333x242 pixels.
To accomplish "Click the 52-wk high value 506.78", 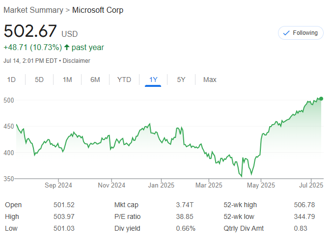I will [305, 205].
